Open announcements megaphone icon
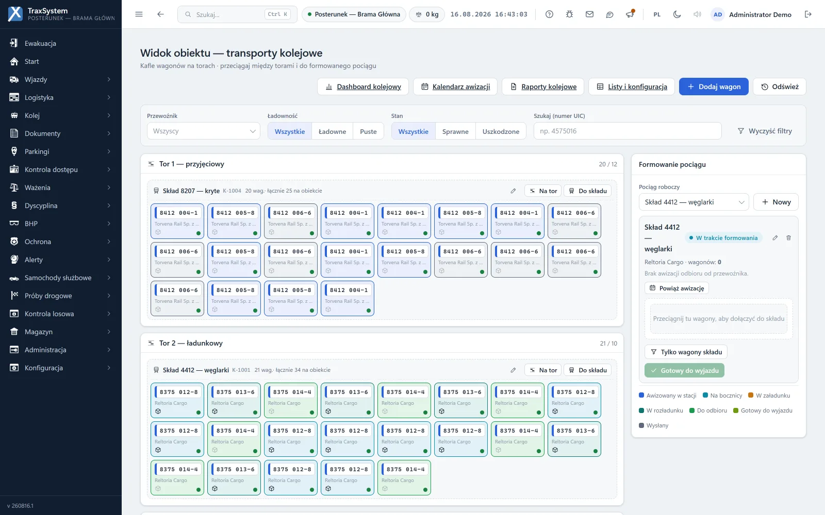825x515 pixels. tap(630, 14)
